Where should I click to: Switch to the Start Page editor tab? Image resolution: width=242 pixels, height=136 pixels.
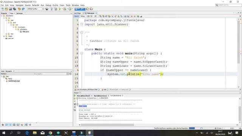[78, 13]
